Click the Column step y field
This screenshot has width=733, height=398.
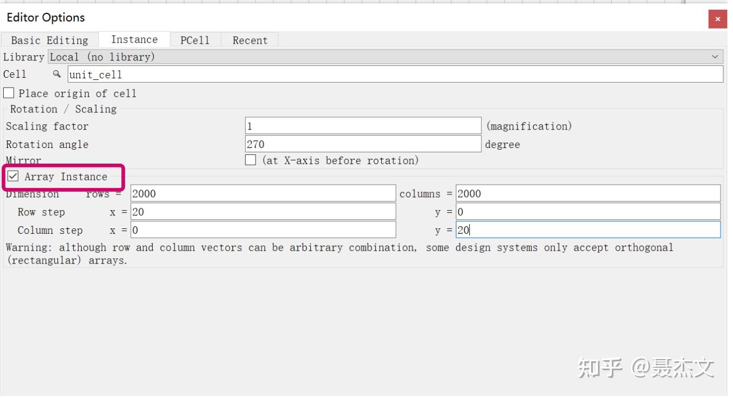tap(588, 230)
